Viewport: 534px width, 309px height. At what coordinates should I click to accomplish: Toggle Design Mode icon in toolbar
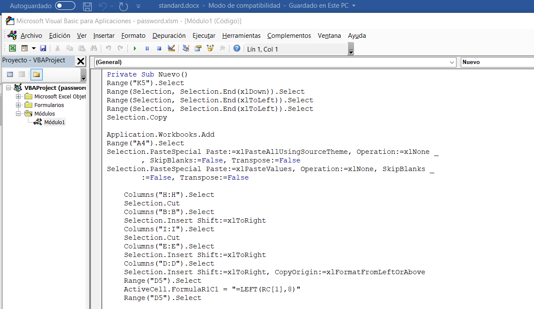click(x=171, y=49)
